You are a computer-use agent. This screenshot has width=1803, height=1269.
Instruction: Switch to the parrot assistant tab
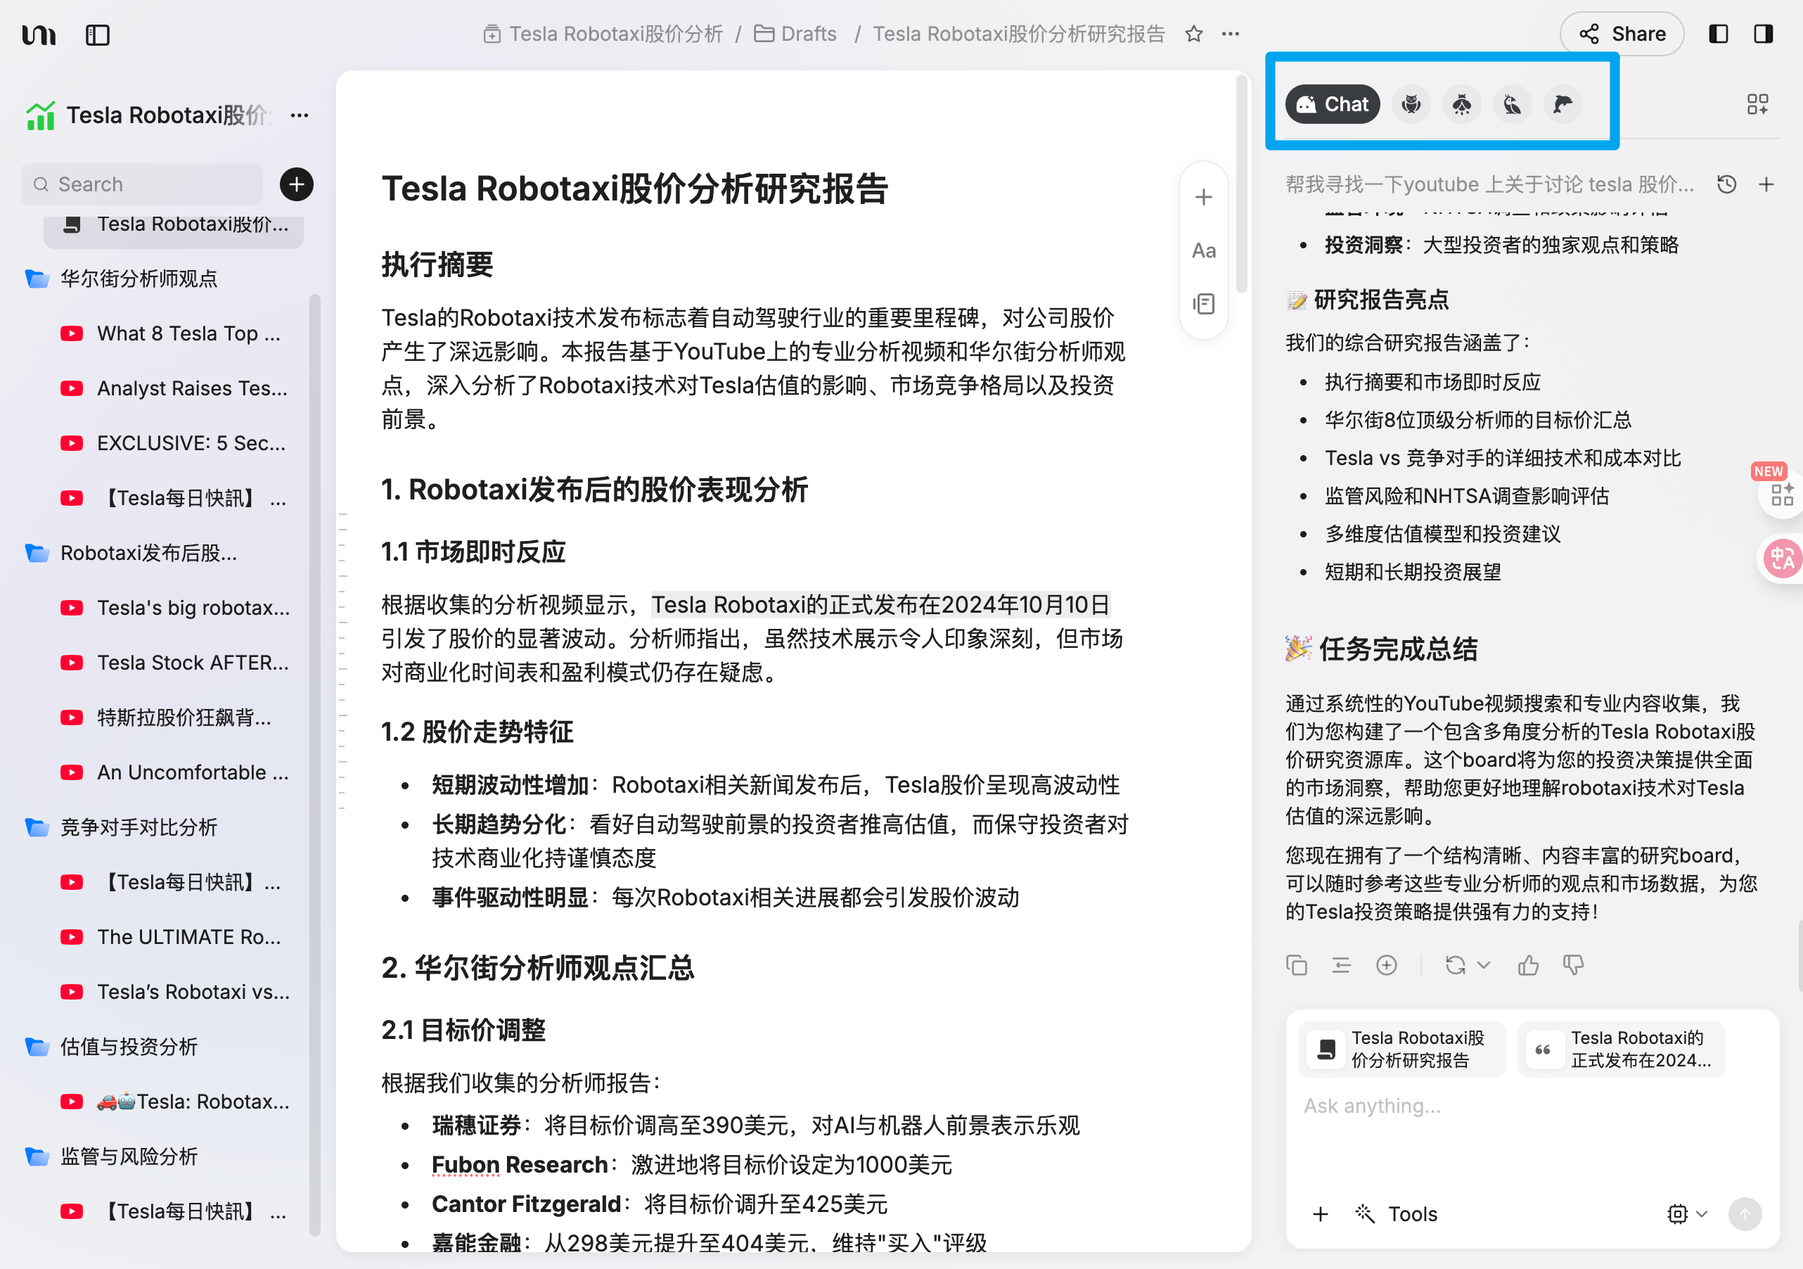tap(1512, 103)
